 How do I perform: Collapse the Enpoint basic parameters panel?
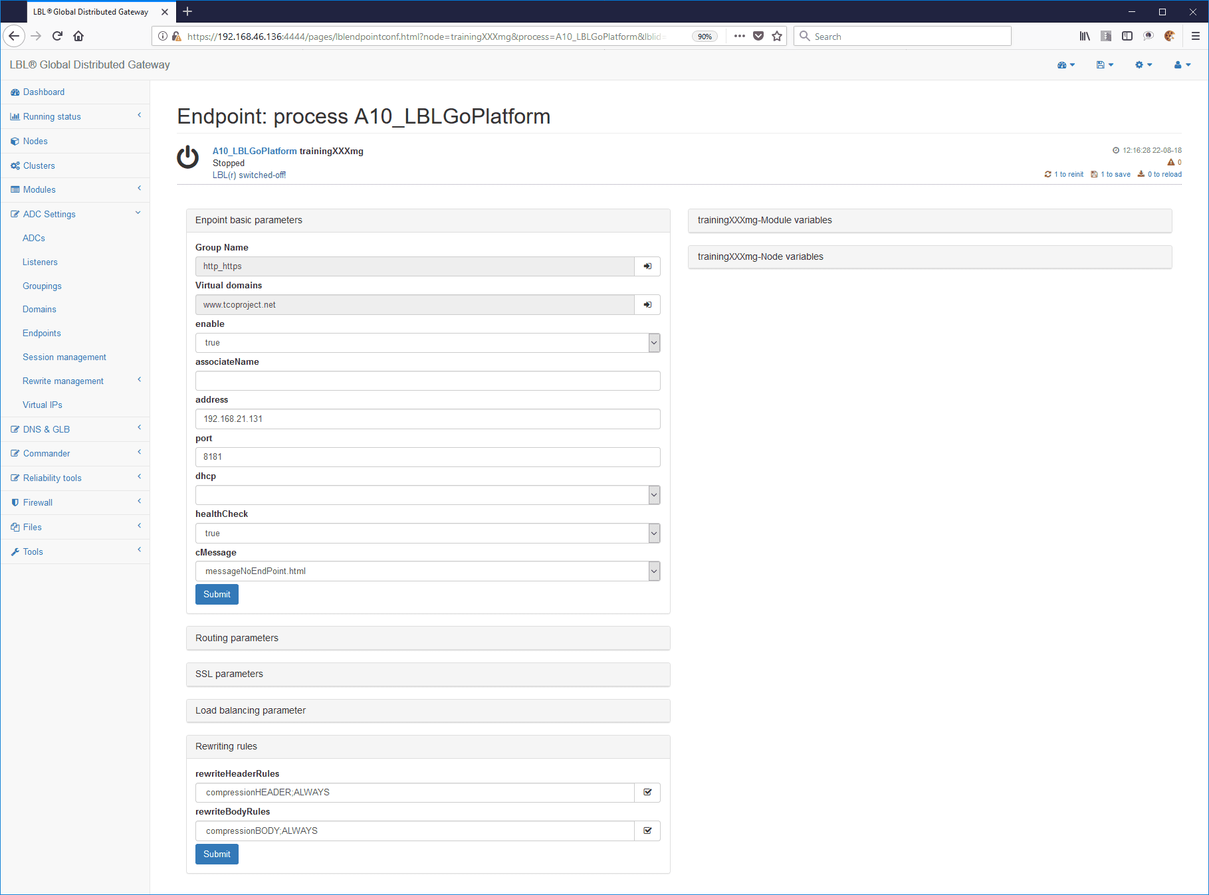point(428,221)
